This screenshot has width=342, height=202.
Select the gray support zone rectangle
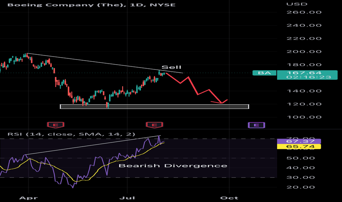click(x=154, y=107)
